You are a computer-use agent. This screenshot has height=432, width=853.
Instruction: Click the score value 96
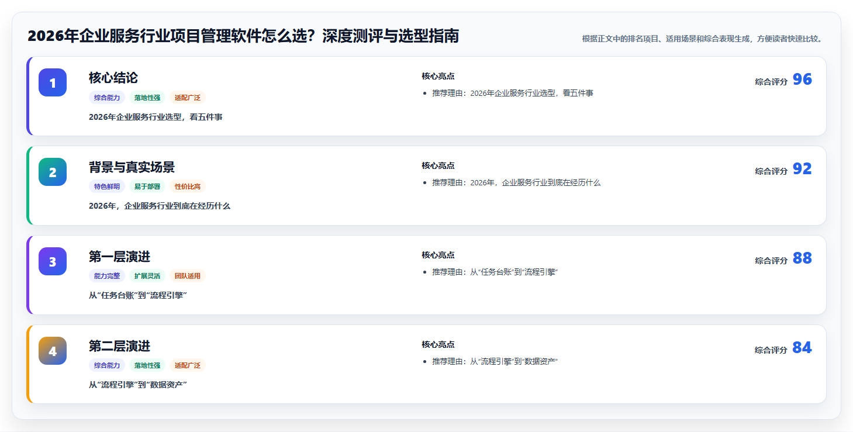click(802, 80)
